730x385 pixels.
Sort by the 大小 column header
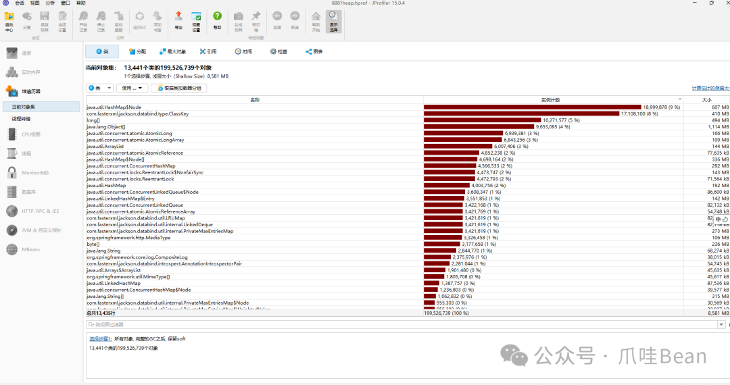click(x=707, y=100)
